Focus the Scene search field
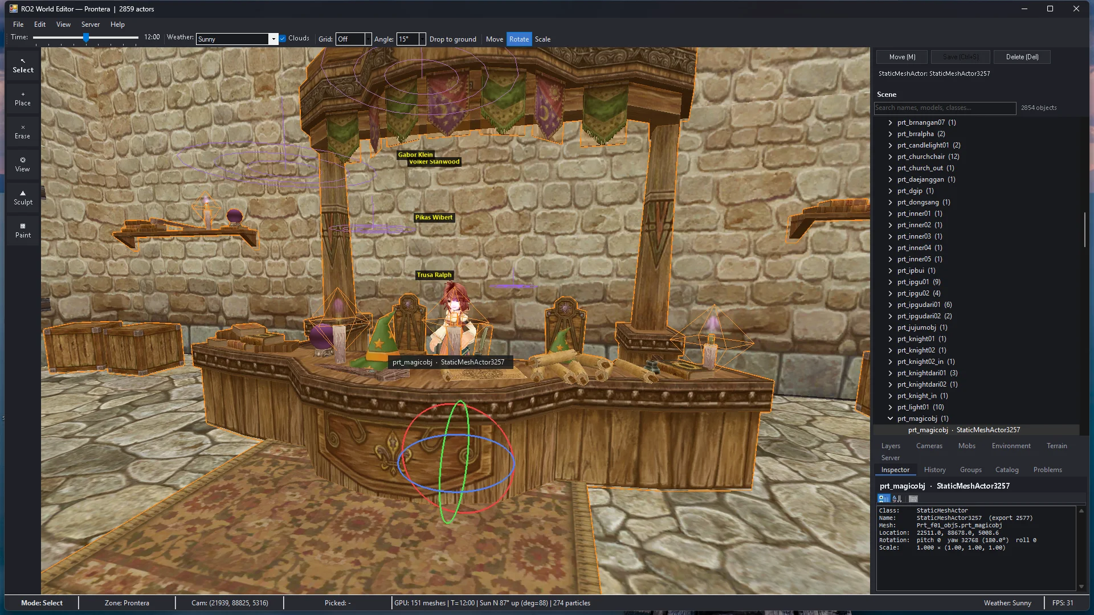This screenshot has width=1094, height=615. [945, 108]
